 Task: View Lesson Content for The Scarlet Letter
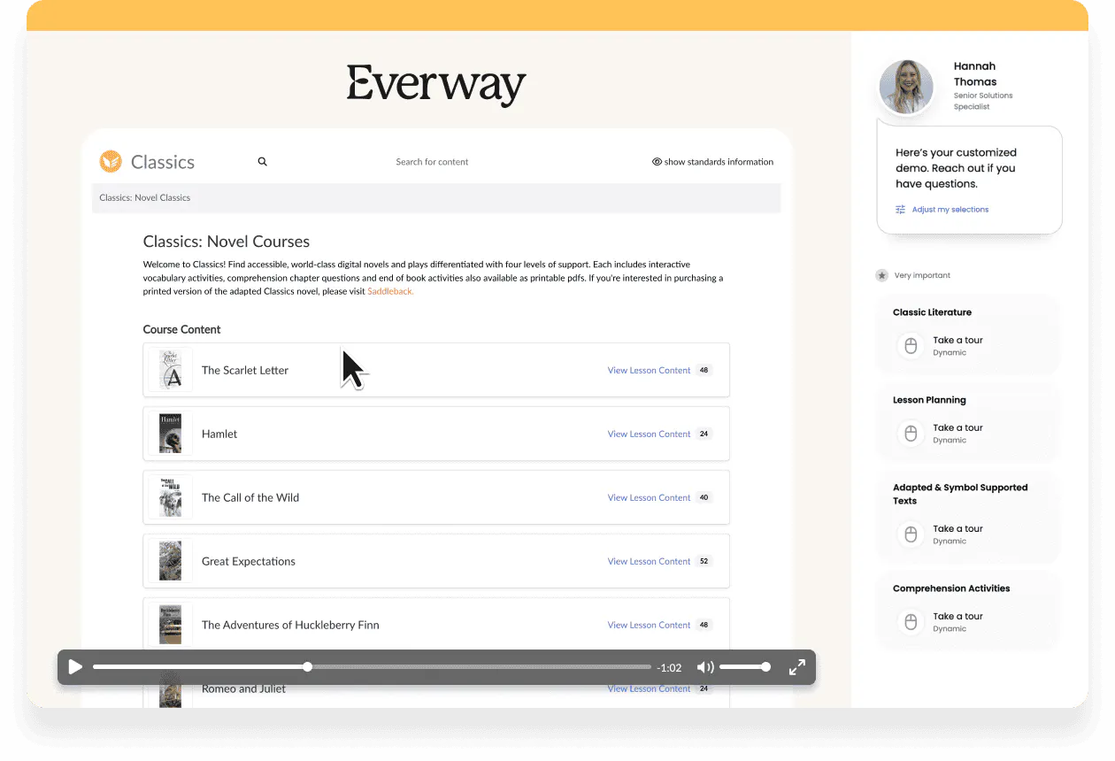(649, 371)
